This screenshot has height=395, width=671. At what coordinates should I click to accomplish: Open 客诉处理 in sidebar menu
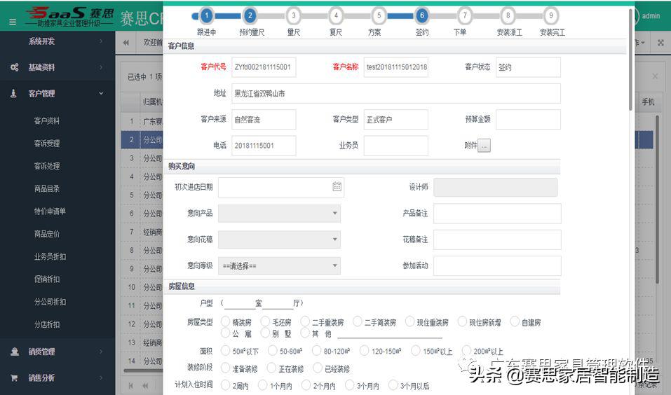click(x=47, y=166)
